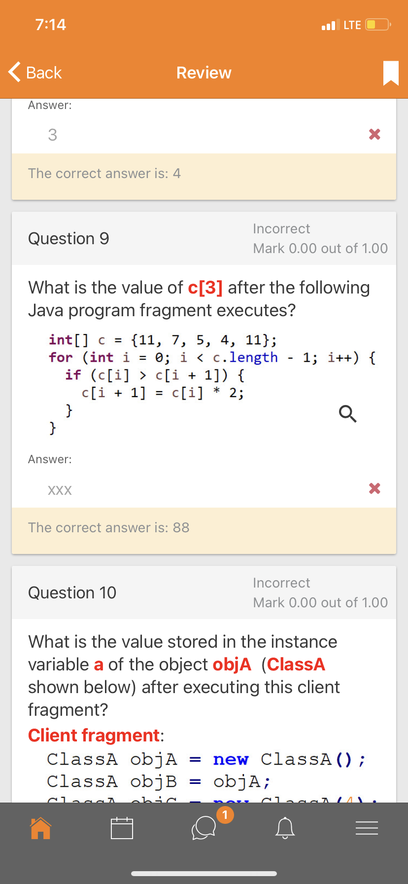This screenshot has width=408, height=884.
Task: Tap the "correct answer is: 88" feedback box
Action: pyautogui.click(x=204, y=528)
